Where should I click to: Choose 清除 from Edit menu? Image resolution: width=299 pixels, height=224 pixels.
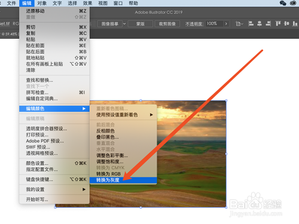[x=54, y=70]
